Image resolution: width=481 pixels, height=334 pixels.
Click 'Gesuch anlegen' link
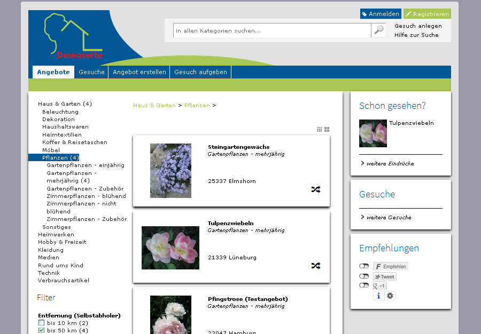(418, 26)
